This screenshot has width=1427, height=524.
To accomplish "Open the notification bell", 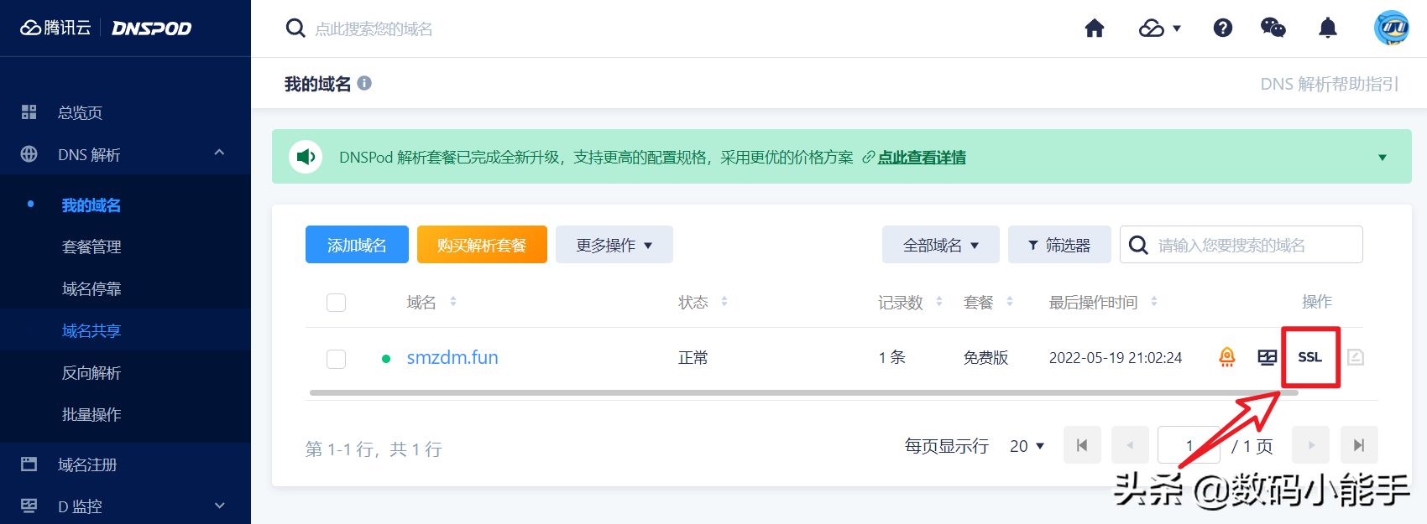I will pyautogui.click(x=1328, y=29).
